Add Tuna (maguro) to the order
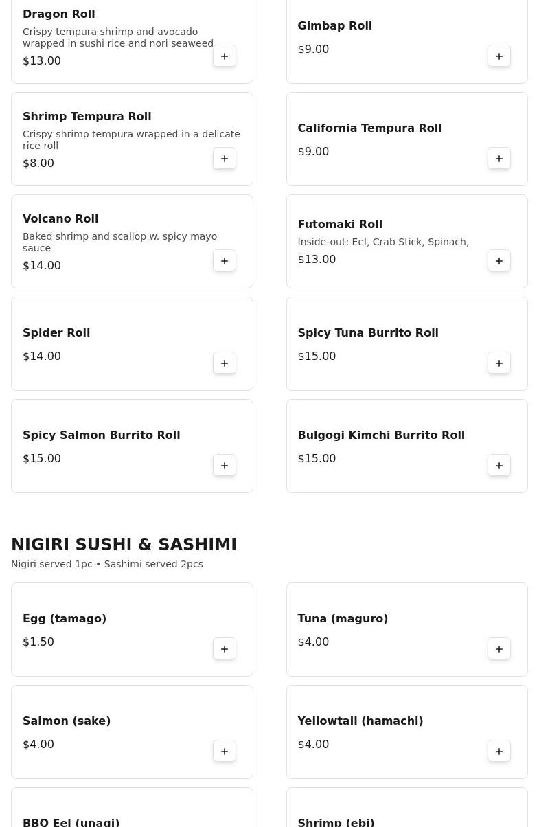Viewport: 539px width, 827px height. (x=499, y=649)
